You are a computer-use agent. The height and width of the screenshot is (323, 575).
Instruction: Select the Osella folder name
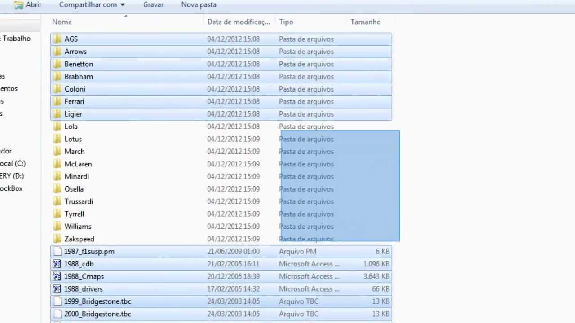74,189
